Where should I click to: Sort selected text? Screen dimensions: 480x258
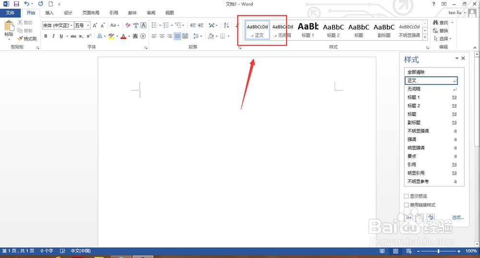[x=226, y=25]
